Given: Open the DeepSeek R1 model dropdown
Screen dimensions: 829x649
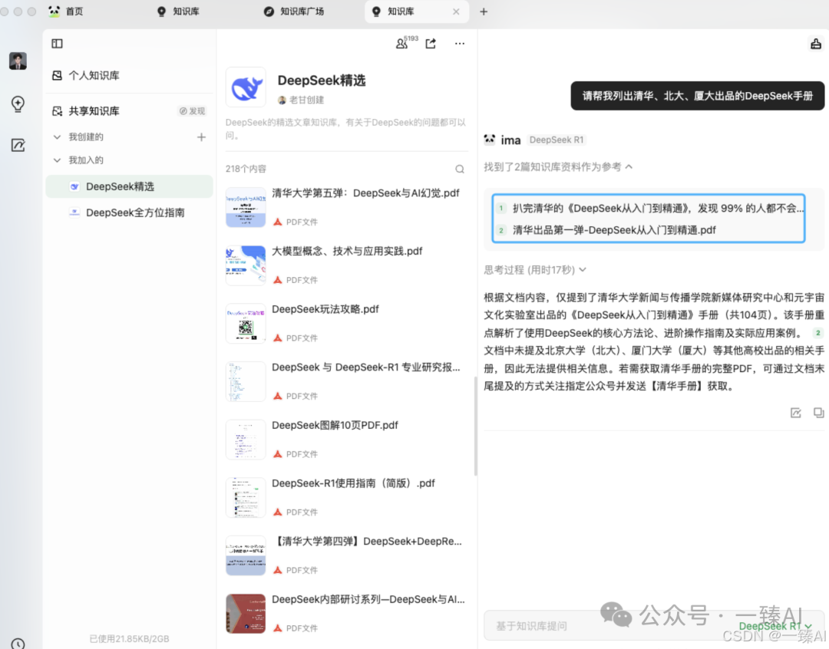Looking at the screenshot, I should point(775,626).
